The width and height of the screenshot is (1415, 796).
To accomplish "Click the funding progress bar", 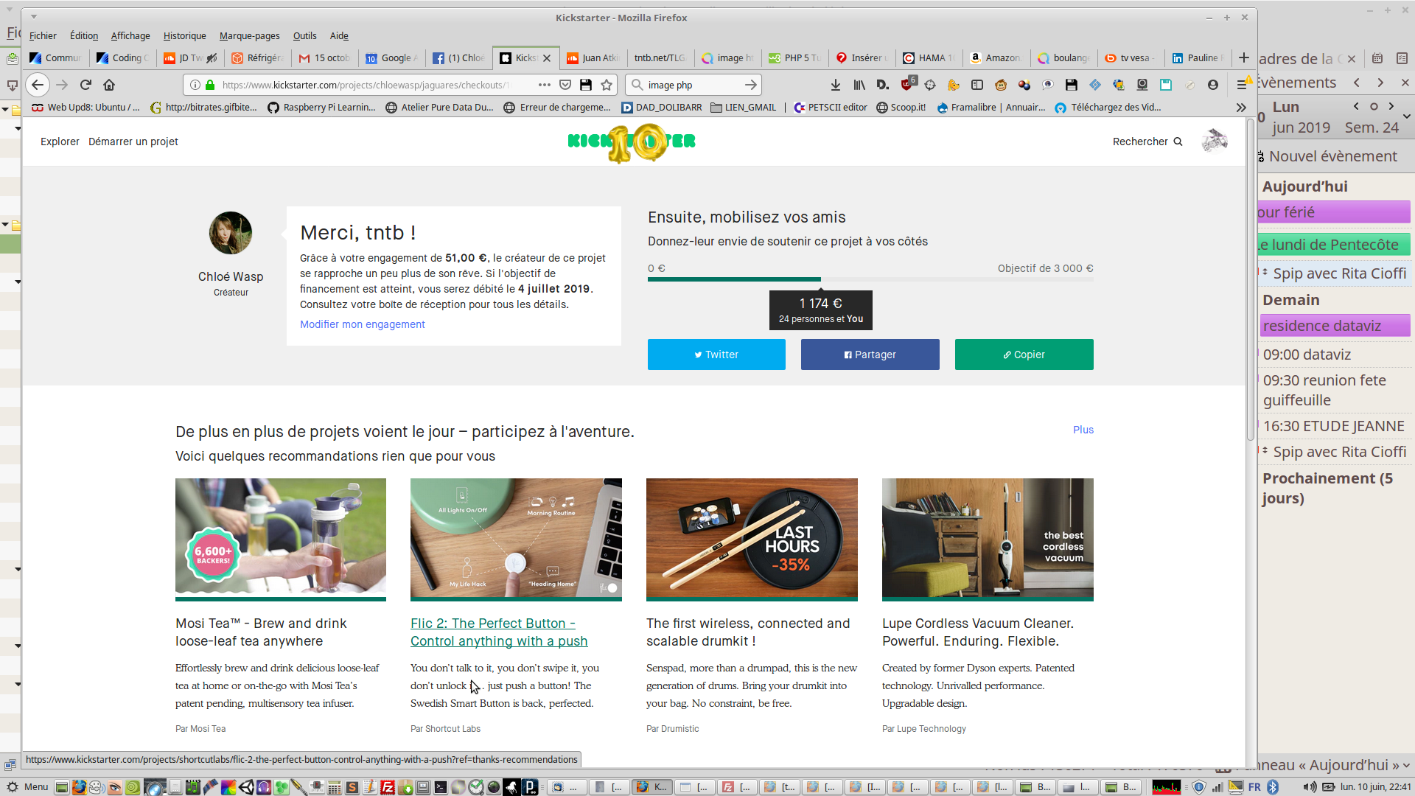I will click(x=870, y=279).
